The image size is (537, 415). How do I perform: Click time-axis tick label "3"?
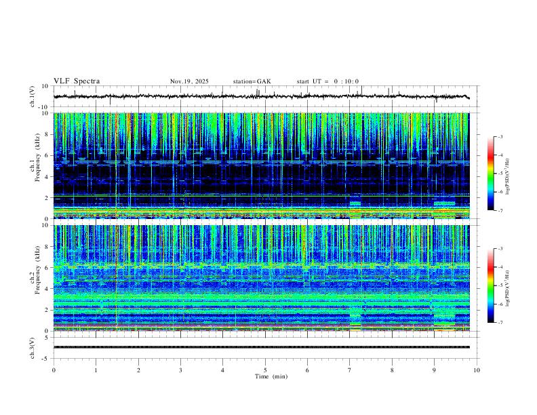pyautogui.click(x=180, y=370)
